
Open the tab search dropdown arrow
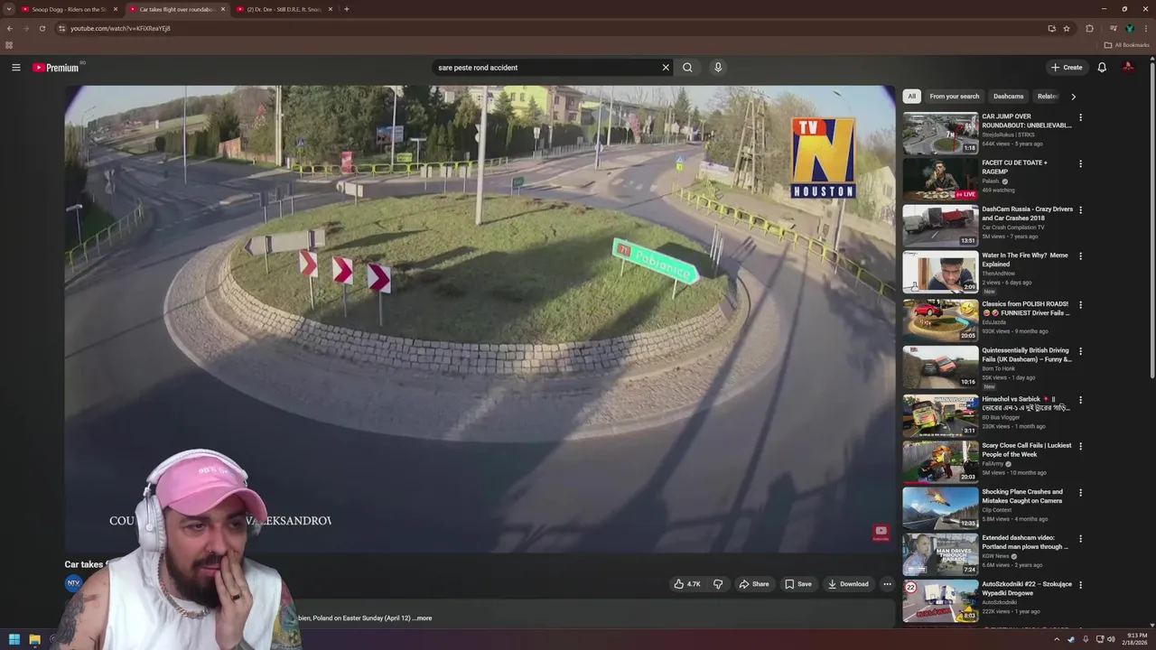[9, 9]
